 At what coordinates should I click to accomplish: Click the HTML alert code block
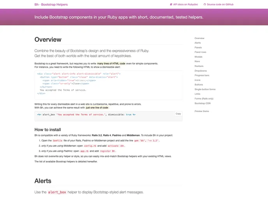coord(109,85)
